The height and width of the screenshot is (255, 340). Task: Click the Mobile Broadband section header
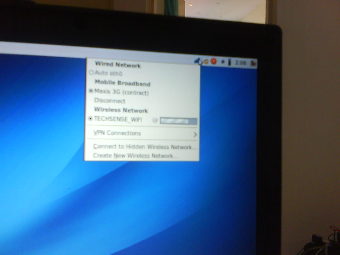click(x=122, y=83)
